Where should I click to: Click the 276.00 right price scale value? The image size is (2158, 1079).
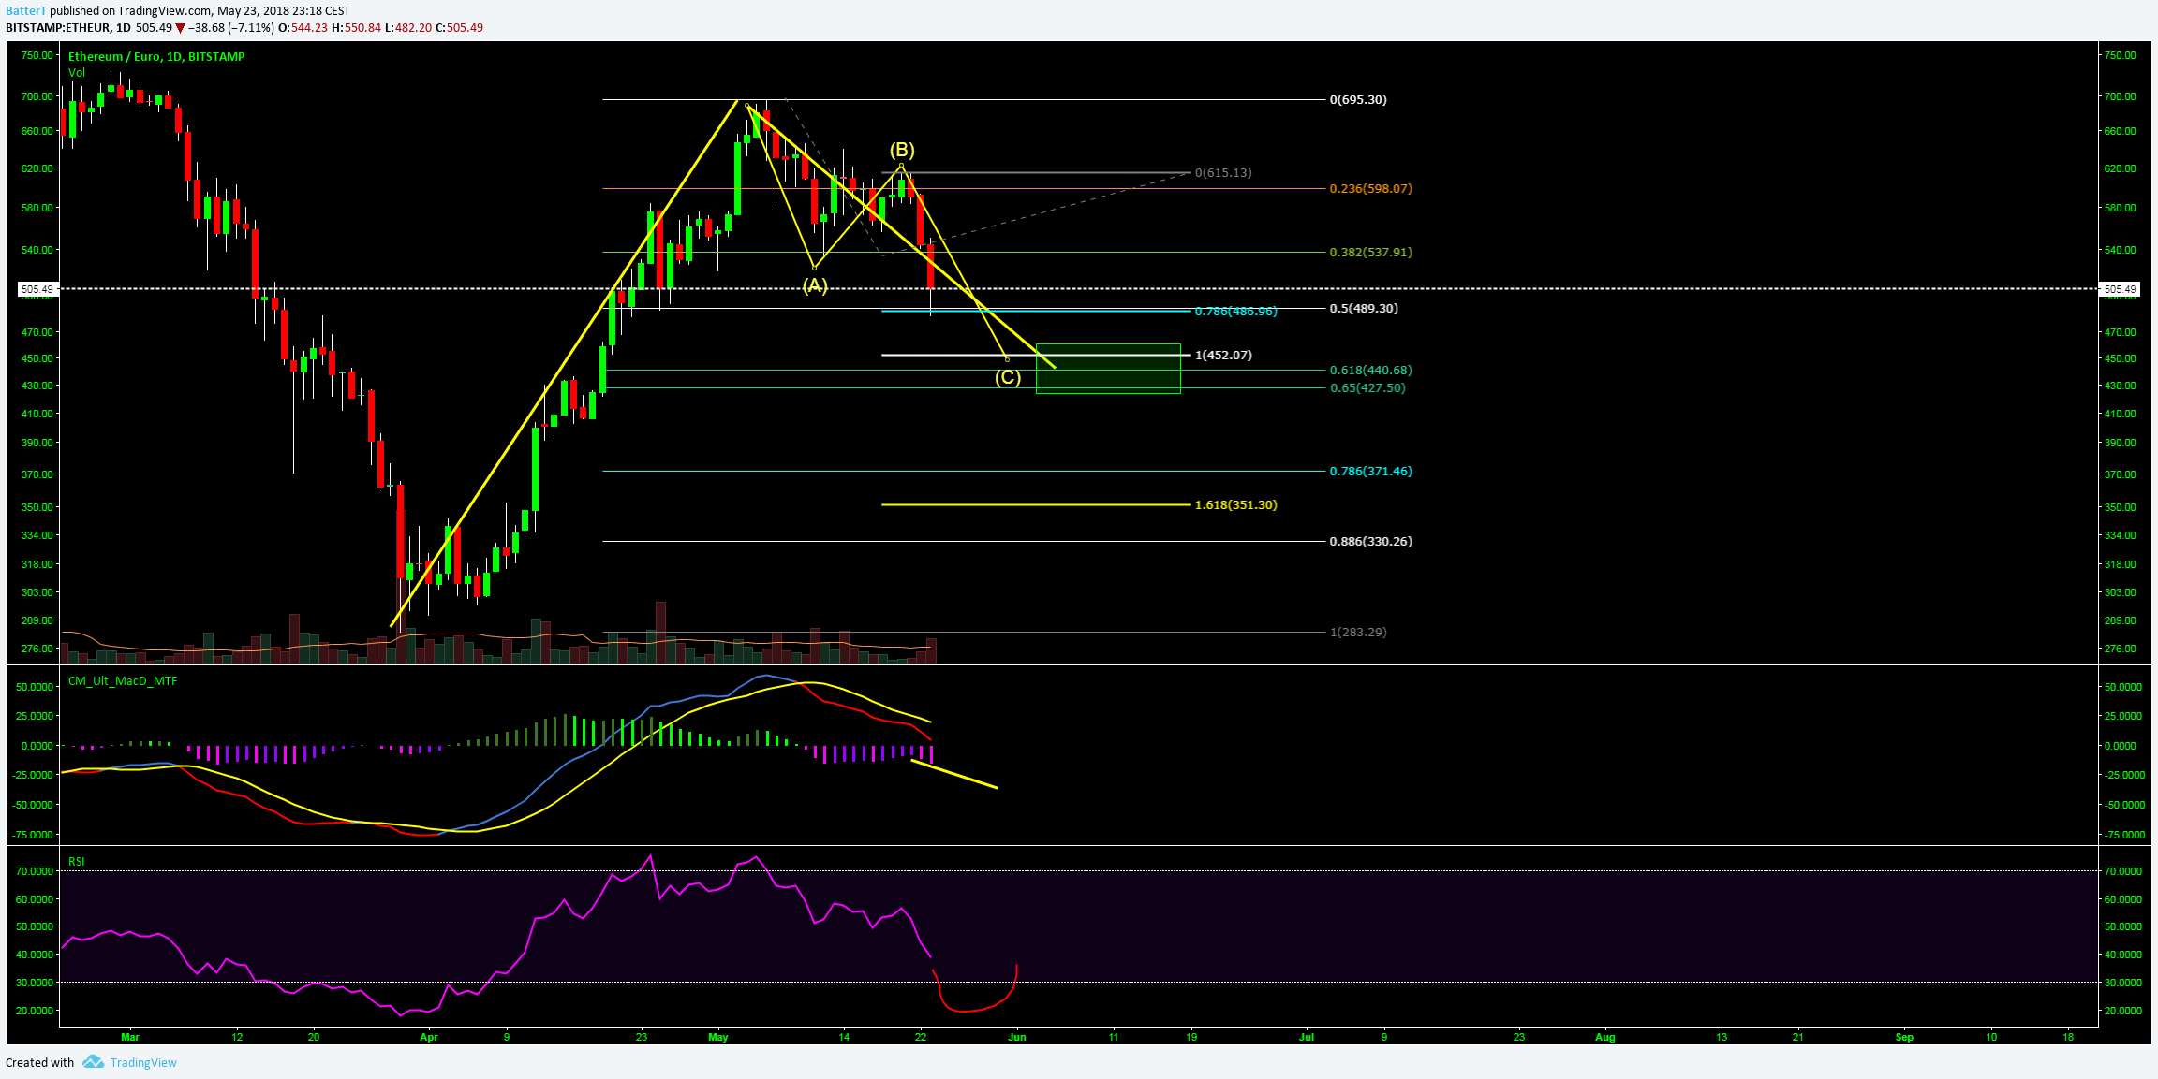coord(2120,649)
